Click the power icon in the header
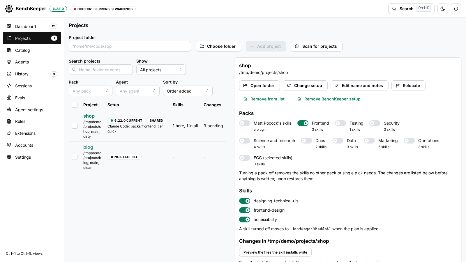 [456, 9]
